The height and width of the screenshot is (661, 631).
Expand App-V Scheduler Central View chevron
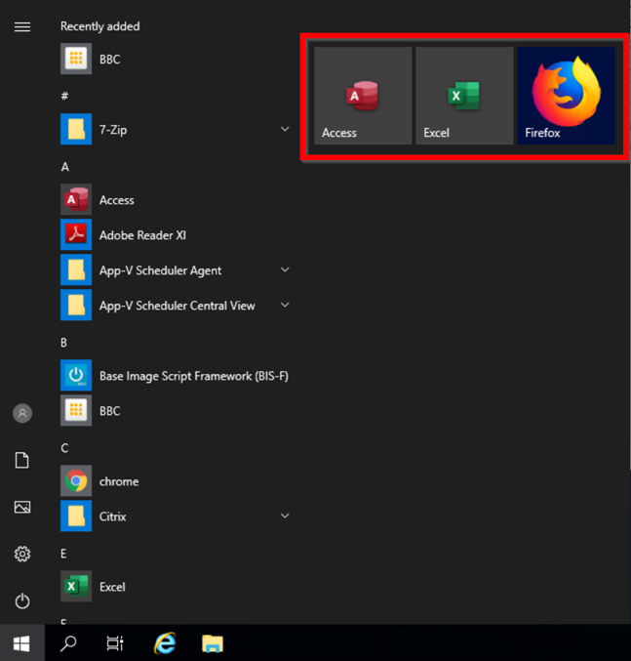click(x=285, y=305)
